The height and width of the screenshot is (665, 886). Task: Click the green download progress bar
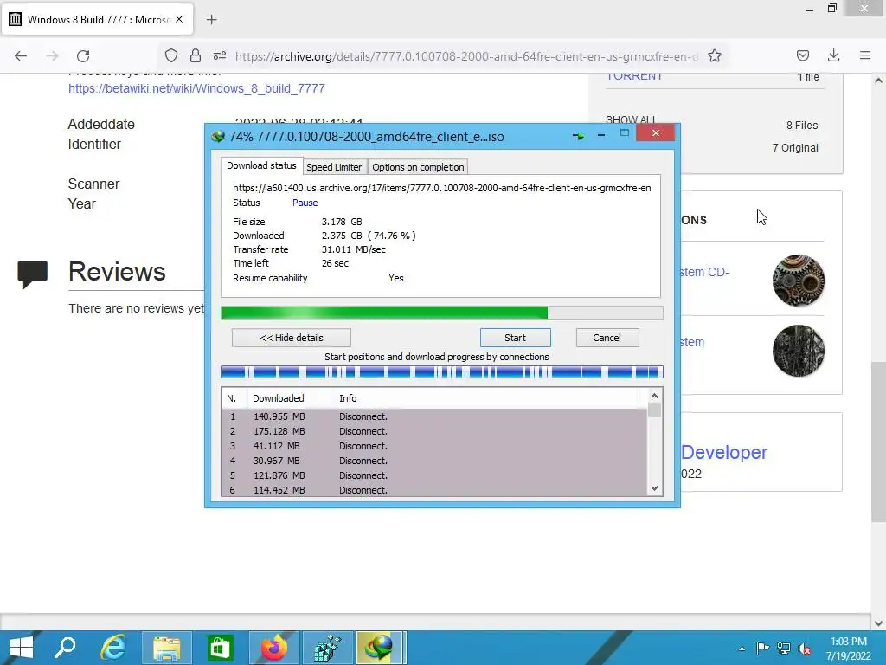442,313
